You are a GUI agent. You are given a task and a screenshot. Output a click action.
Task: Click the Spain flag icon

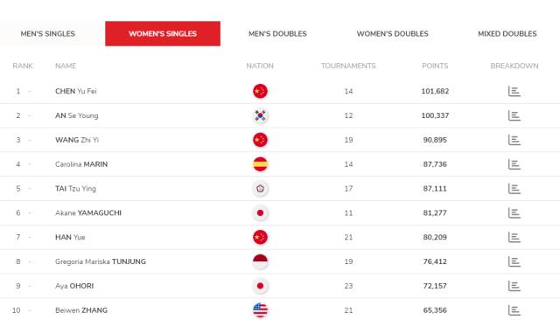pyautogui.click(x=260, y=164)
